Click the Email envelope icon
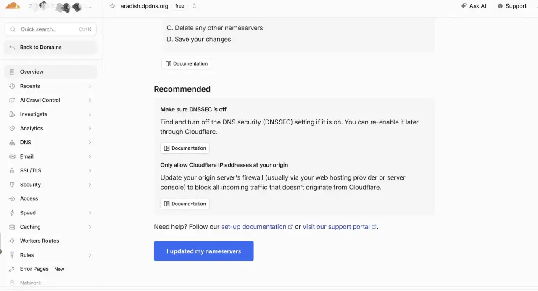The height and width of the screenshot is (291, 538). point(12,156)
